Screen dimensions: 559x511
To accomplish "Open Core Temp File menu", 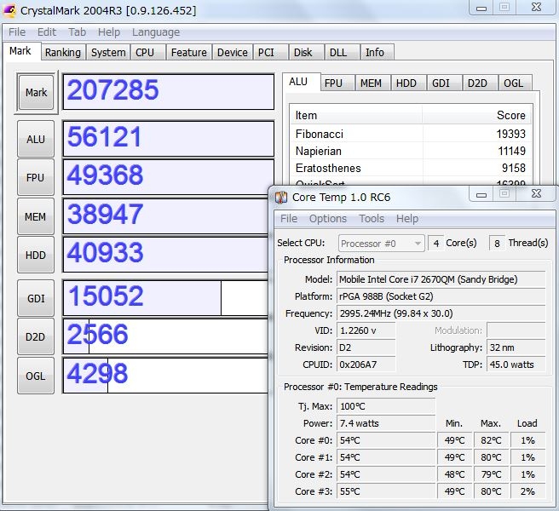I will (289, 218).
